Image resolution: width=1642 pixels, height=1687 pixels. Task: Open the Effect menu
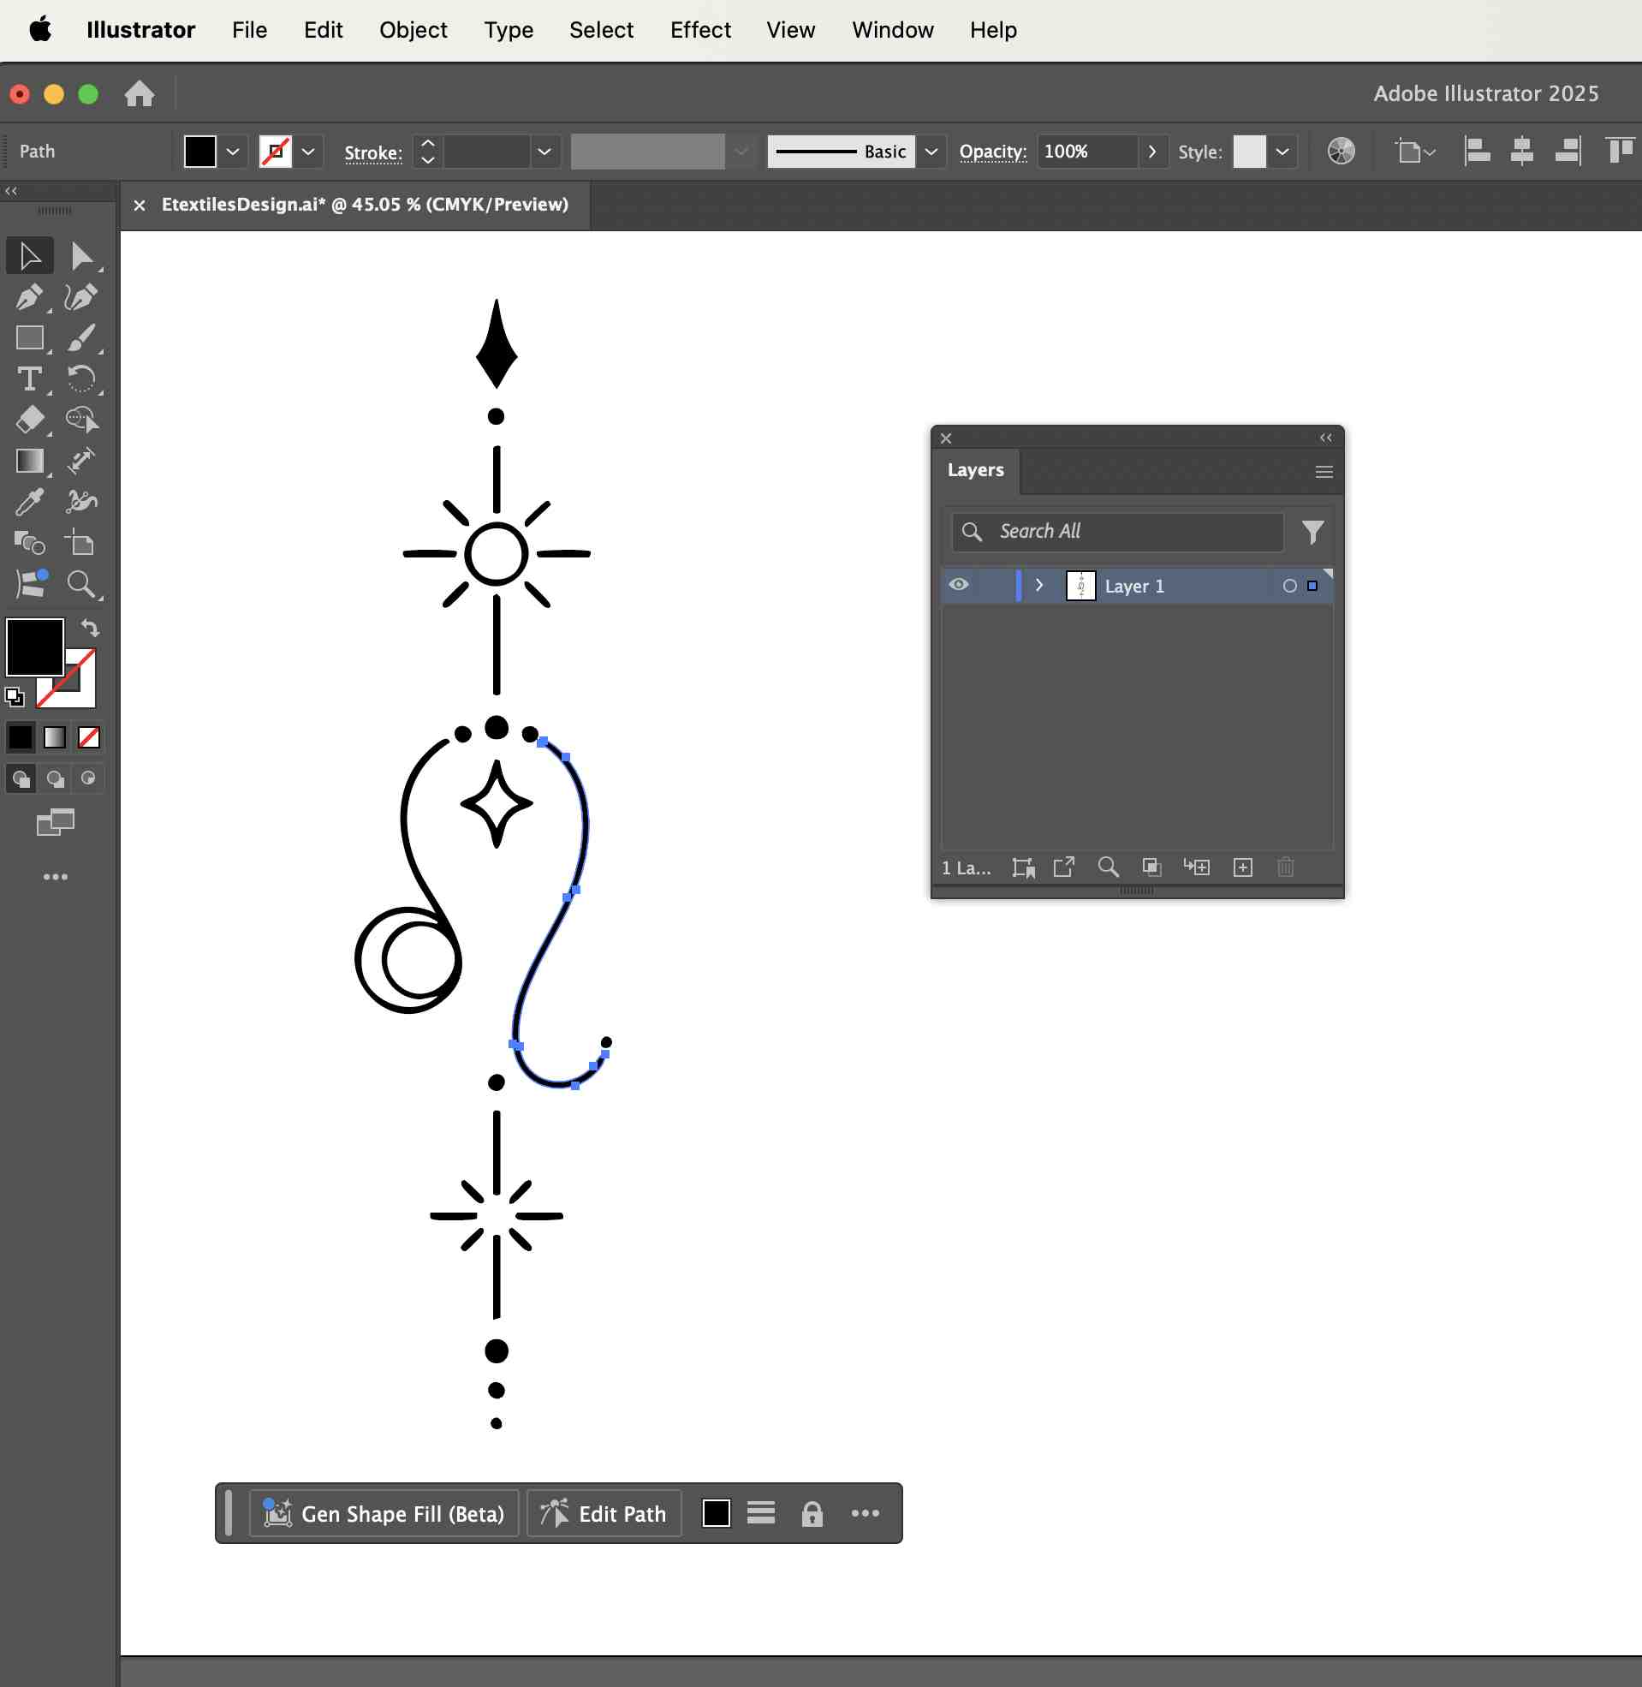click(700, 30)
